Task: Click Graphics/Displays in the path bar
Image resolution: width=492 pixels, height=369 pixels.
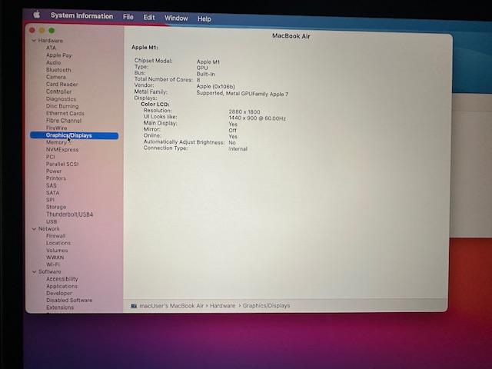Action: pos(266,306)
